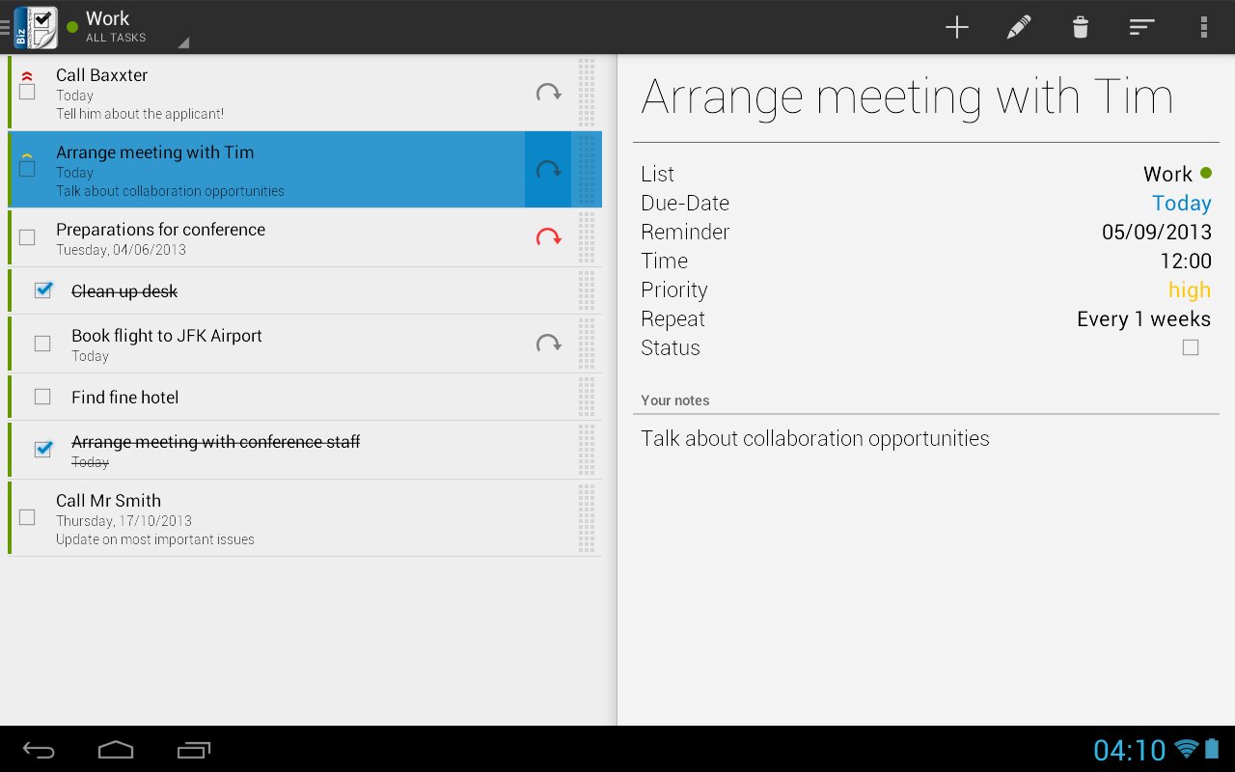Open the overflow menu with three dots
This screenshot has height=772, width=1235.
pos(1203,27)
